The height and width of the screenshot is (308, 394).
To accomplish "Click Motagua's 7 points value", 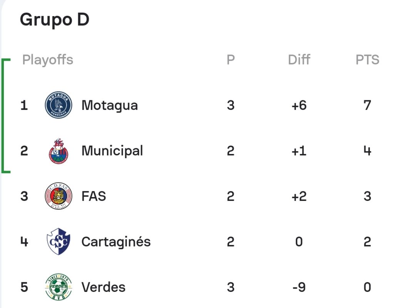I will pyautogui.click(x=367, y=105).
